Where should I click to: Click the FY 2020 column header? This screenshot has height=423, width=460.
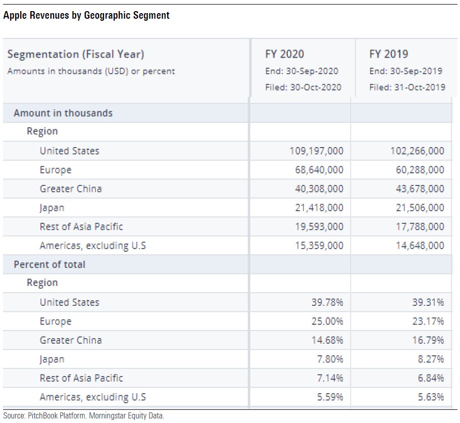pos(285,54)
